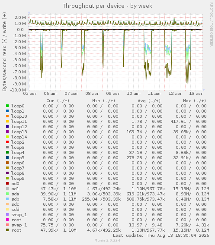
Task: Click the '-5.0 M' y-axis label
Action: (19, 60)
